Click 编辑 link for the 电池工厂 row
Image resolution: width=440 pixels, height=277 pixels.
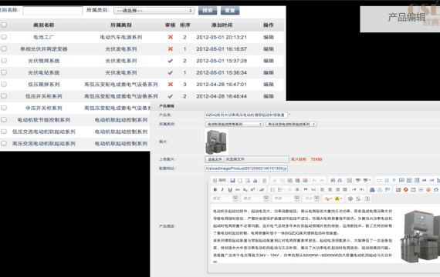269,37
